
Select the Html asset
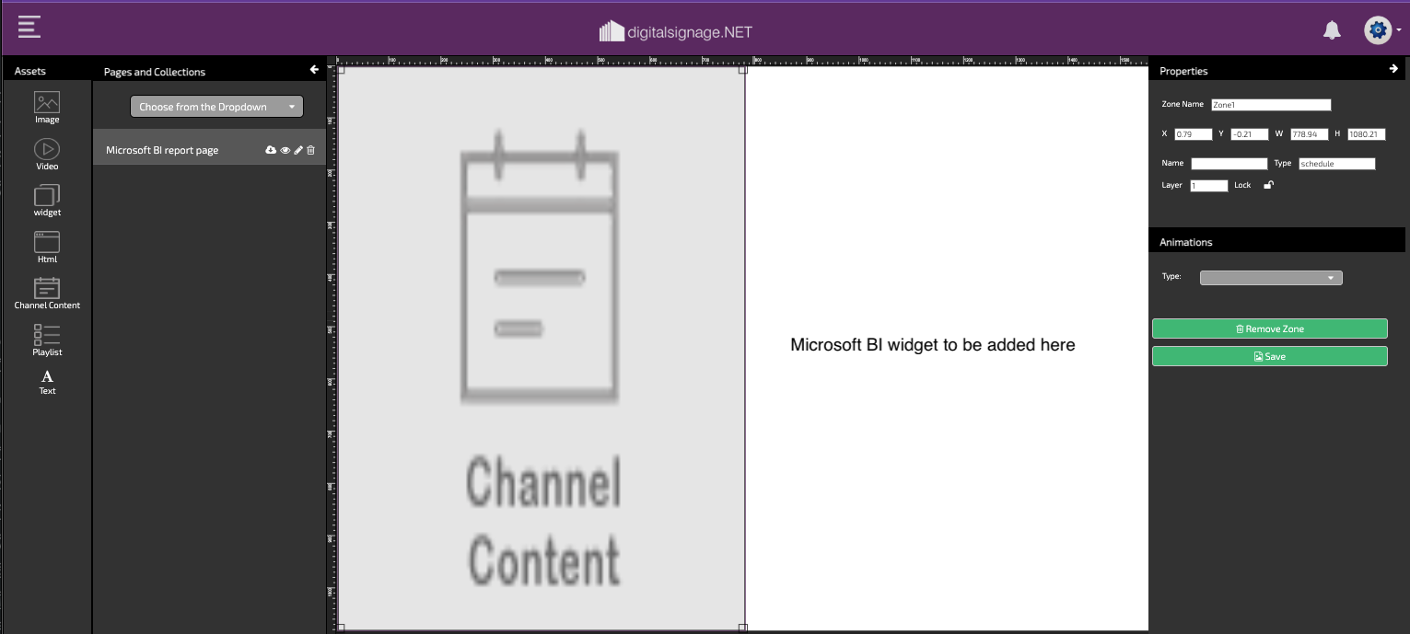(x=47, y=248)
